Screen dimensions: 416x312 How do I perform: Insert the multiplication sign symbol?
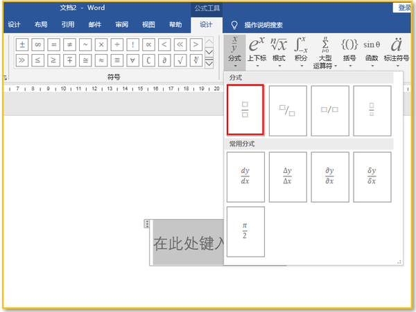tap(101, 44)
